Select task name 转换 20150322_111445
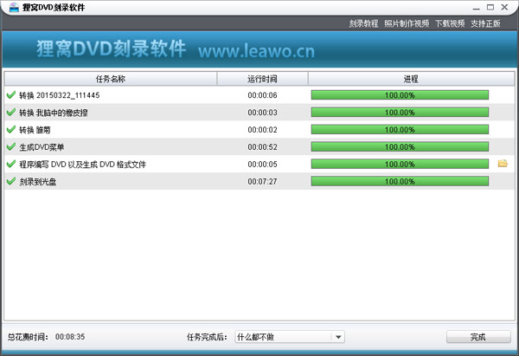The image size is (519, 356). pos(59,95)
